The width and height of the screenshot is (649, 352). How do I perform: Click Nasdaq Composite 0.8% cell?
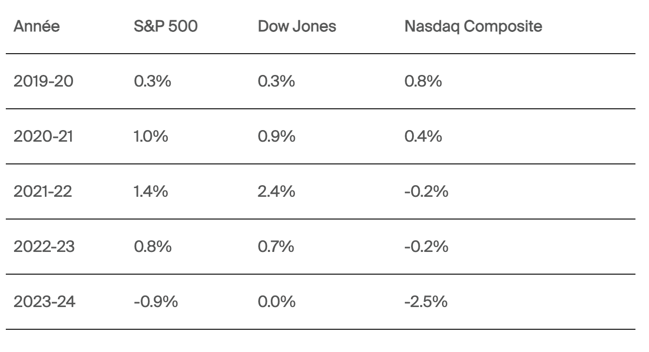[423, 82]
